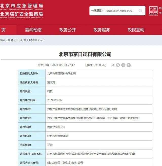Select publish date 2021-05-08 22:12
Image resolution: width=162 pixels, height=166 pixels.
click(x=63, y=65)
